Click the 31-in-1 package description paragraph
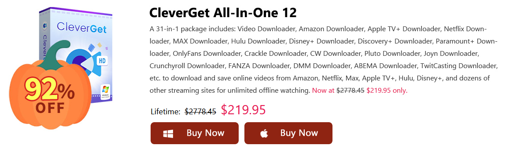 pyautogui.click(x=323, y=59)
